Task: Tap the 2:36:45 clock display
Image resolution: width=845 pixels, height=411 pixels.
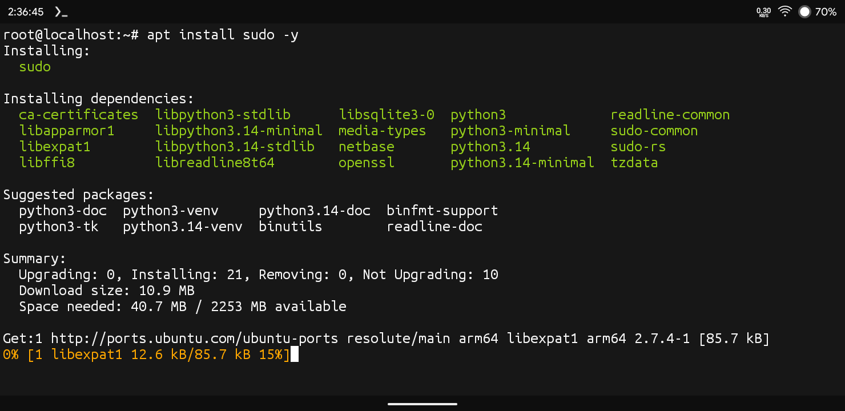Action: [x=26, y=11]
